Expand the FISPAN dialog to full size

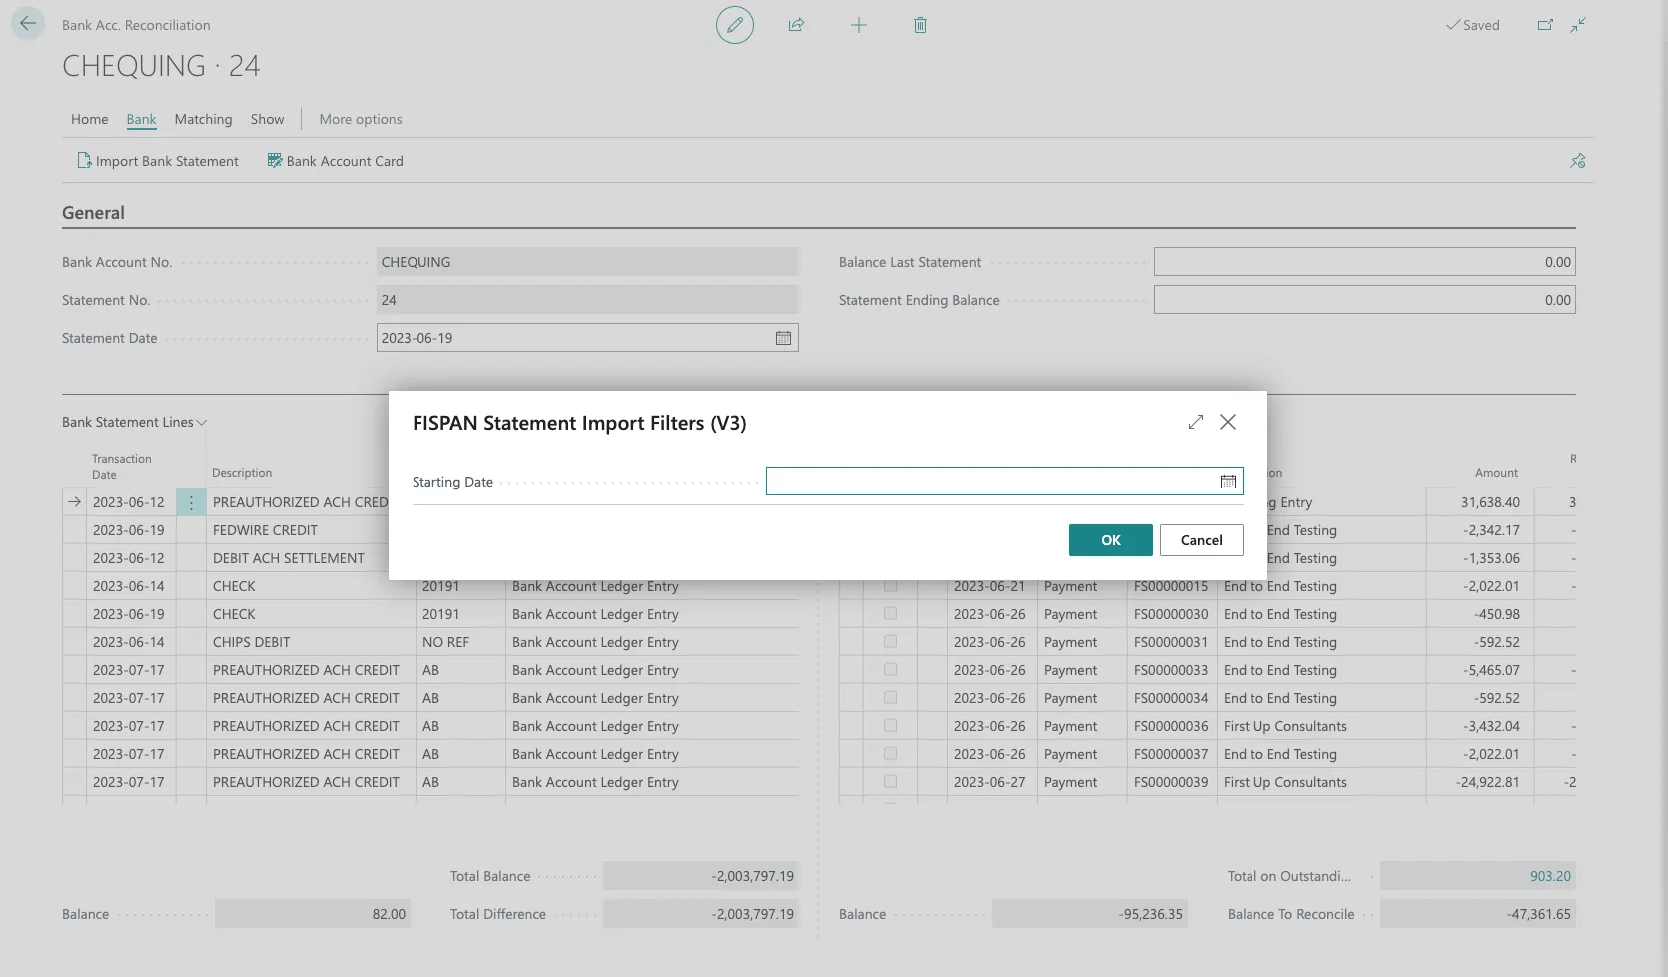click(x=1196, y=422)
